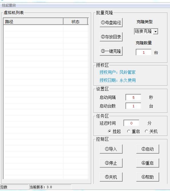Select the 关机 radio option
Viewport: 170px width, 191px height.
coord(151,131)
